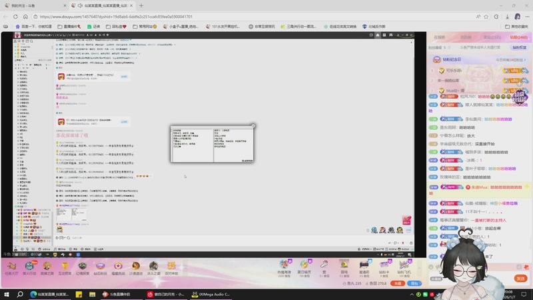Click the browser home icon
This screenshot has width=533, height=300.
25,16
